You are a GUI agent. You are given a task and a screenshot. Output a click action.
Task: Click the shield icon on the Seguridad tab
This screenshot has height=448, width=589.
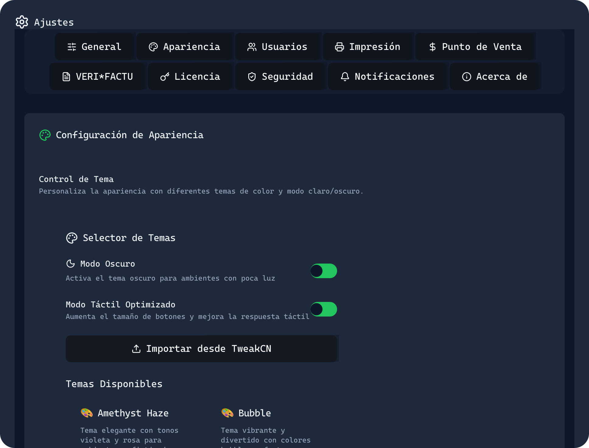(x=252, y=76)
